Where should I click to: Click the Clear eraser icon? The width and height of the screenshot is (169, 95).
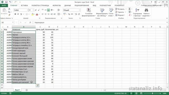click(x=130, y=15)
